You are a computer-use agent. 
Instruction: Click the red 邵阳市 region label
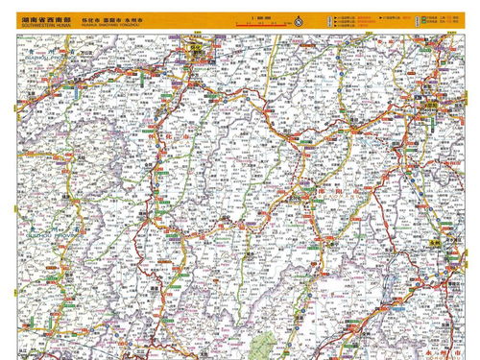pos(338,191)
